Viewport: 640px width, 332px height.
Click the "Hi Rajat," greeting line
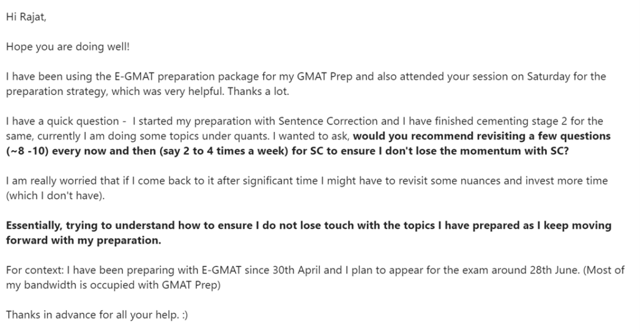(26, 17)
